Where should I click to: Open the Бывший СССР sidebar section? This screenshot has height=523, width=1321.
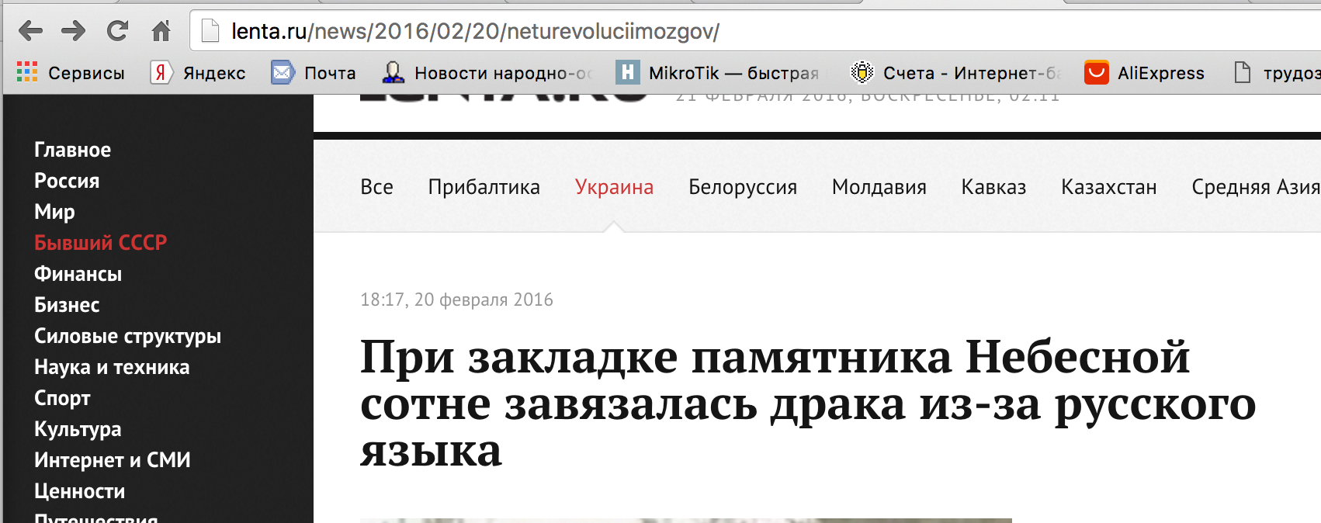coord(100,243)
